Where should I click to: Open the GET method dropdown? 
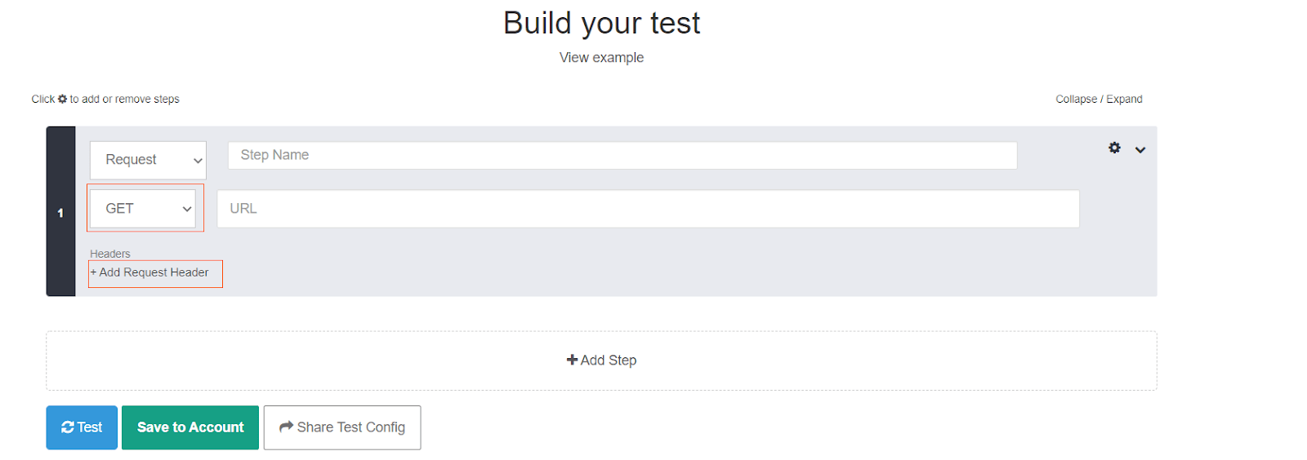(x=143, y=209)
